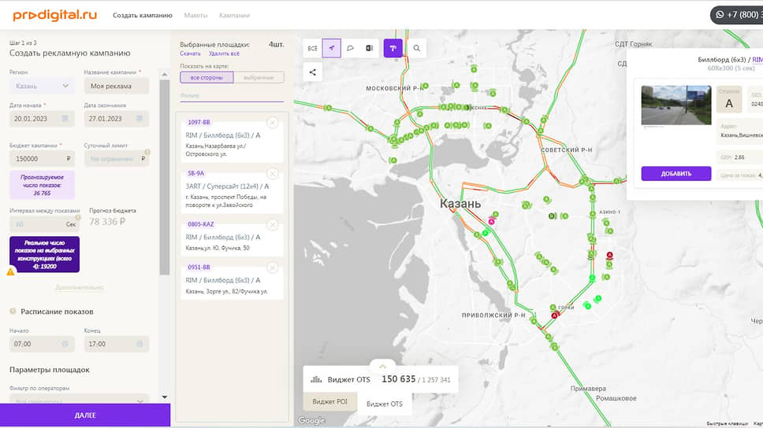Select the lasso area selection tool
Viewport: 763px width, 428px height.
[x=350, y=48]
